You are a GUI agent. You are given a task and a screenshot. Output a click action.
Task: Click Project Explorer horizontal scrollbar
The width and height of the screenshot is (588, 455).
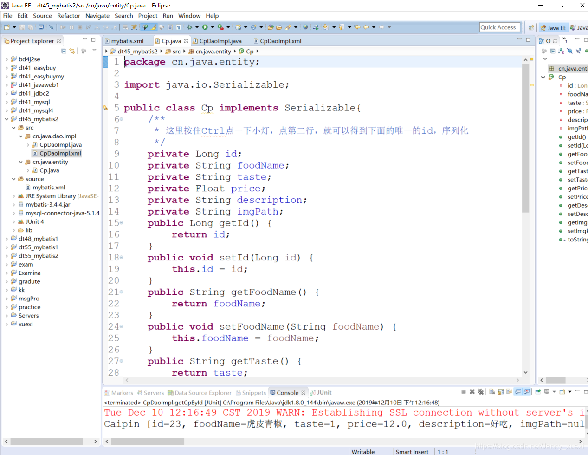tap(46, 441)
